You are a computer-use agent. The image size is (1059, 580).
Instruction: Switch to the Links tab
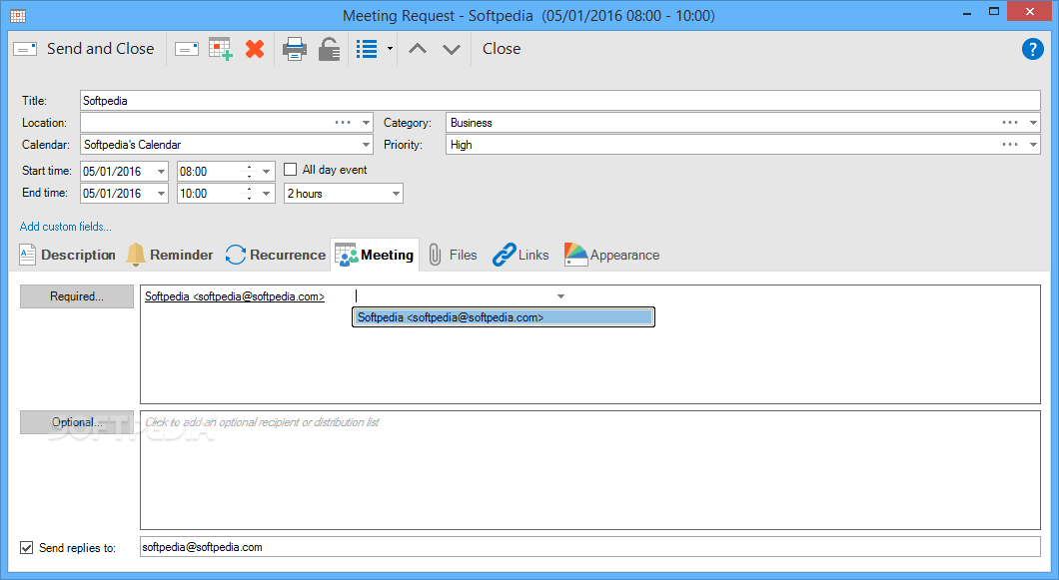(x=521, y=255)
